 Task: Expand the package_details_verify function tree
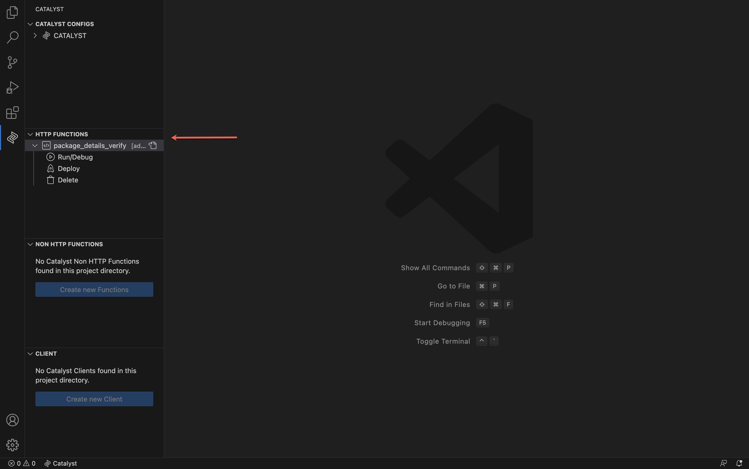(35, 145)
